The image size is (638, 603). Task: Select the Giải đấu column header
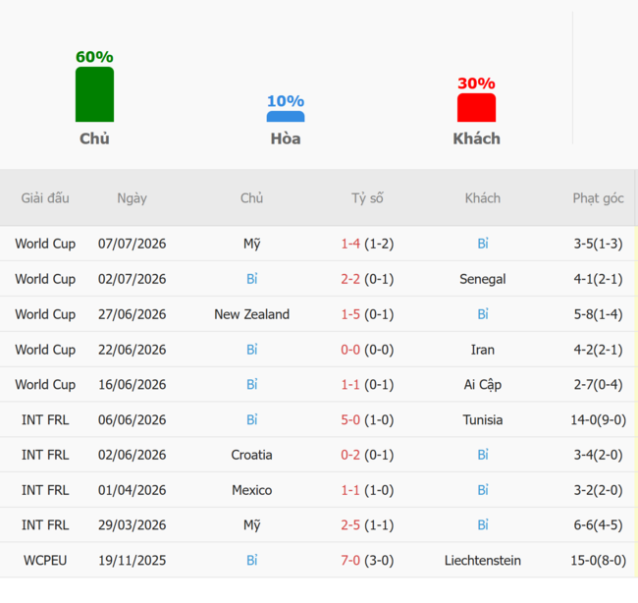tap(45, 198)
